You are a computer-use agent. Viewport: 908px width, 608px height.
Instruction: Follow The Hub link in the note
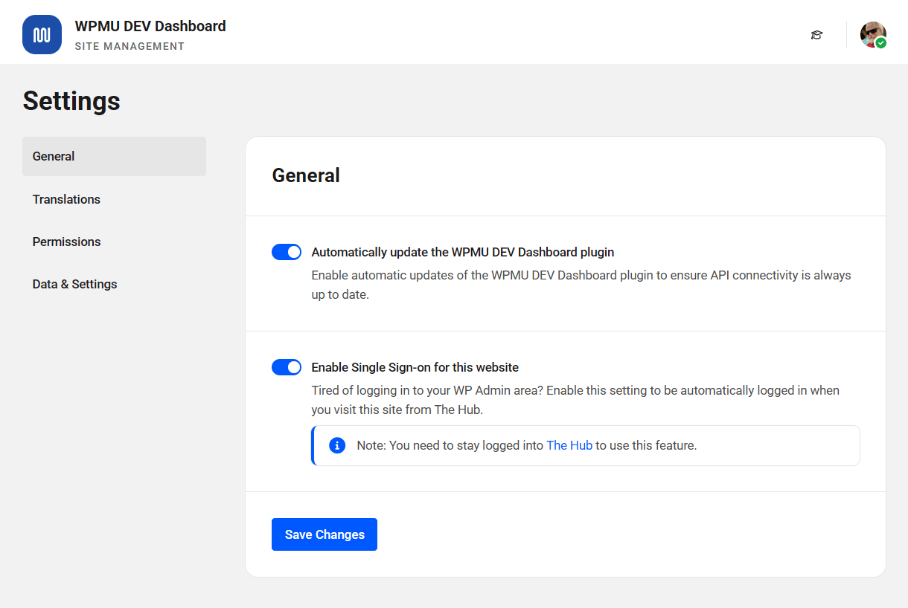pyautogui.click(x=569, y=445)
